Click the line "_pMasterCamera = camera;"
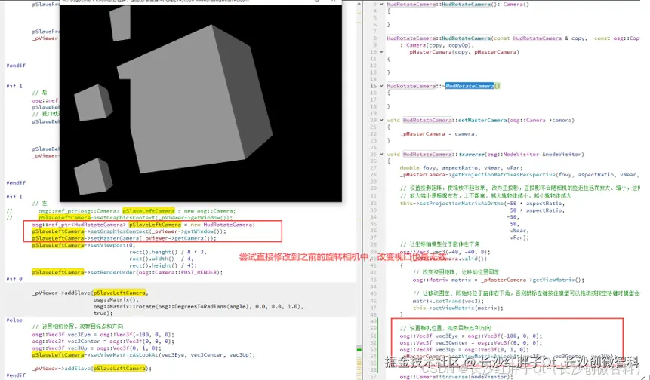 [438, 133]
